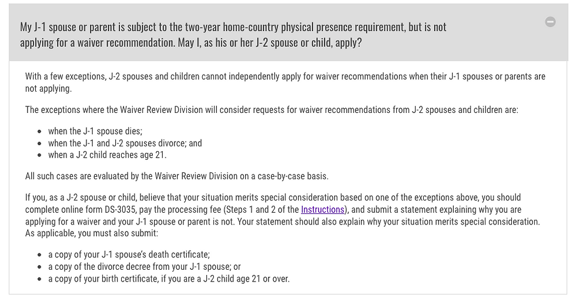Click the bullet about the spouse's death certificate

pos(129,255)
